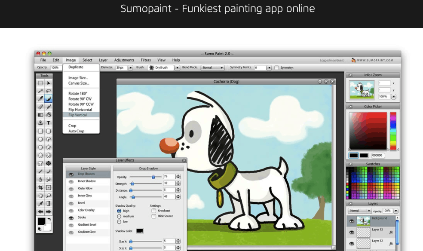Screen dimensions: 423x251
Task: Select the Rounded Rectangle shape tool
Action: pos(49,131)
